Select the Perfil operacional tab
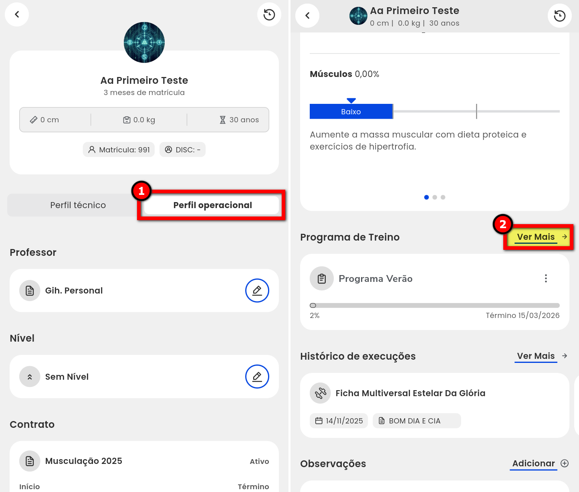The width and height of the screenshot is (579, 492). [212, 205]
